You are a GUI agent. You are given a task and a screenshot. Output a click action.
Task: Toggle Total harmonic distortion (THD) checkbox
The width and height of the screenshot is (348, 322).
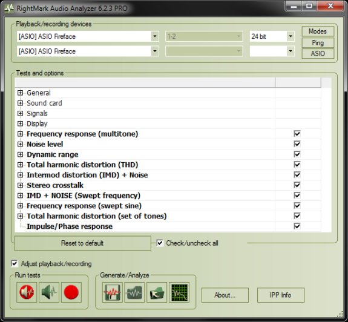coord(297,165)
